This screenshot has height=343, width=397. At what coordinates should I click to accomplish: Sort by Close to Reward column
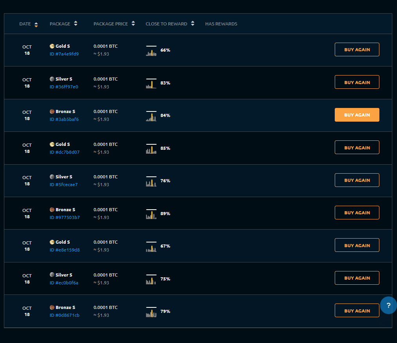click(x=170, y=24)
